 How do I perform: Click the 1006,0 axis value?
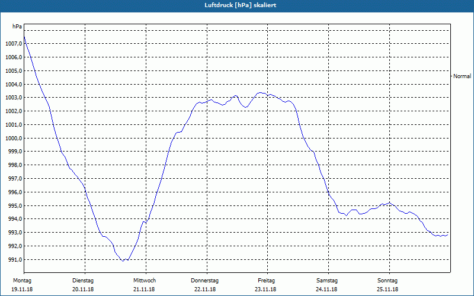(x=14, y=57)
